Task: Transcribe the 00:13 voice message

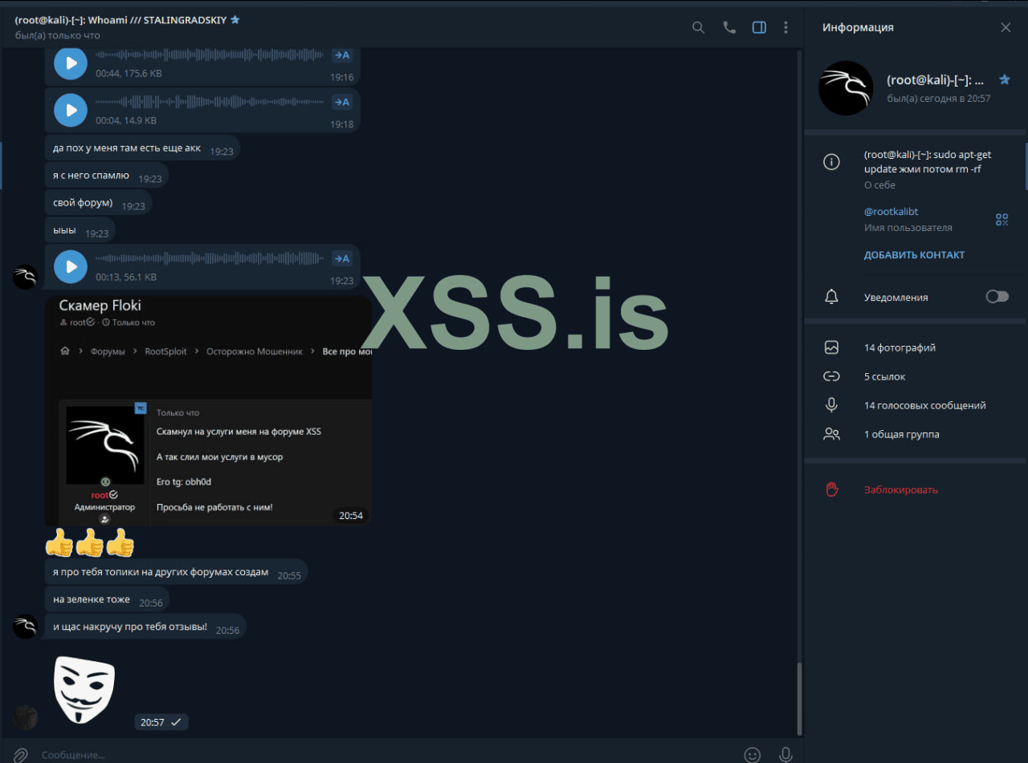Action: [x=342, y=258]
